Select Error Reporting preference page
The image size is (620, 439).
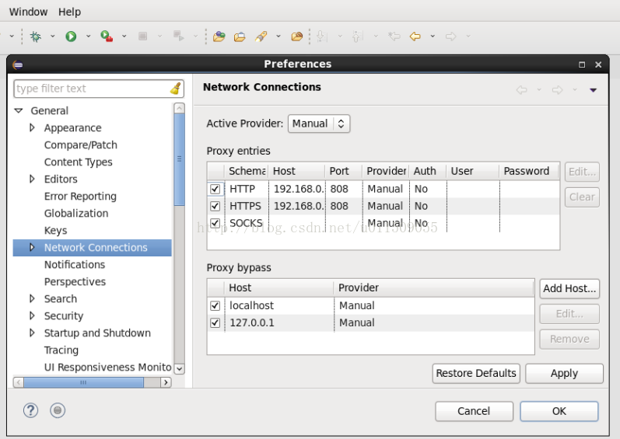click(80, 197)
